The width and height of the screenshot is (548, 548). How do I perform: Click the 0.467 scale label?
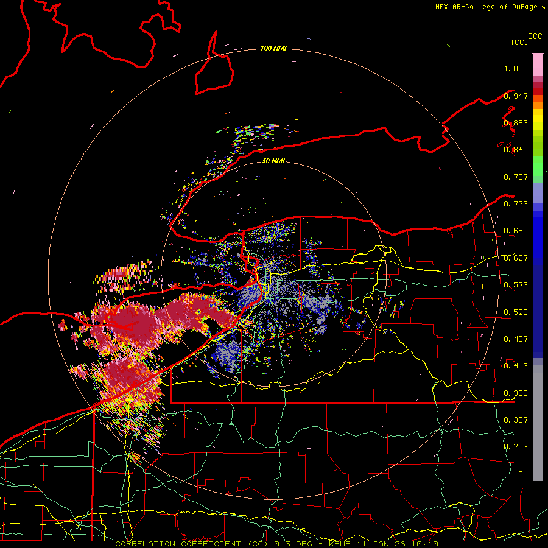click(x=516, y=339)
